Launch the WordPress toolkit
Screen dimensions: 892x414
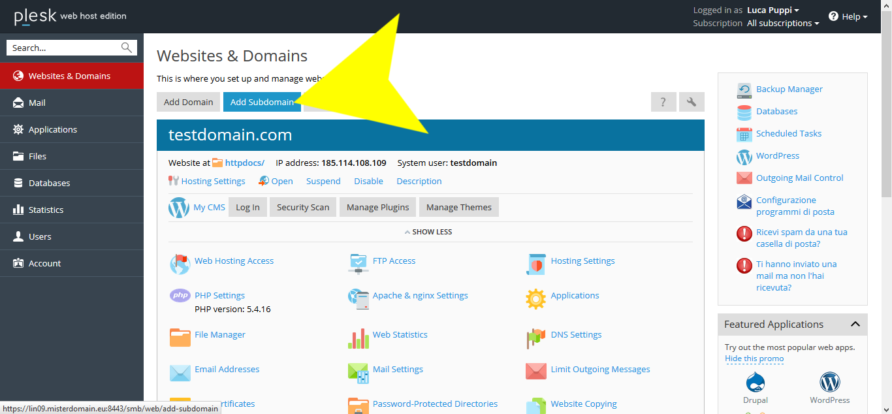tap(777, 155)
